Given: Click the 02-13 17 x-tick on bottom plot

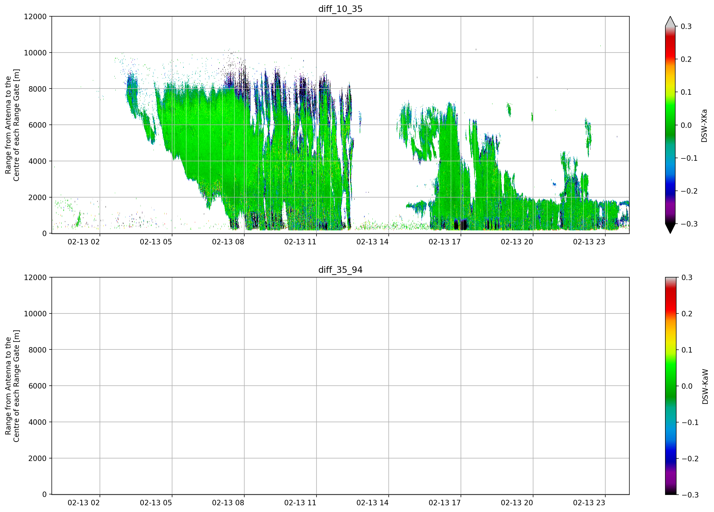Looking at the screenshot, I should pos(445,503).
